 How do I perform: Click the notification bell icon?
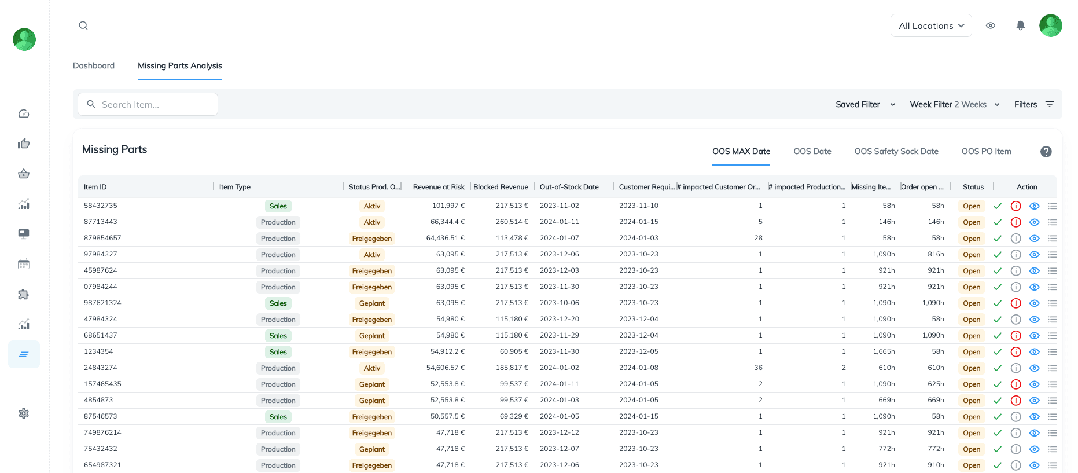click(1021, 25)
